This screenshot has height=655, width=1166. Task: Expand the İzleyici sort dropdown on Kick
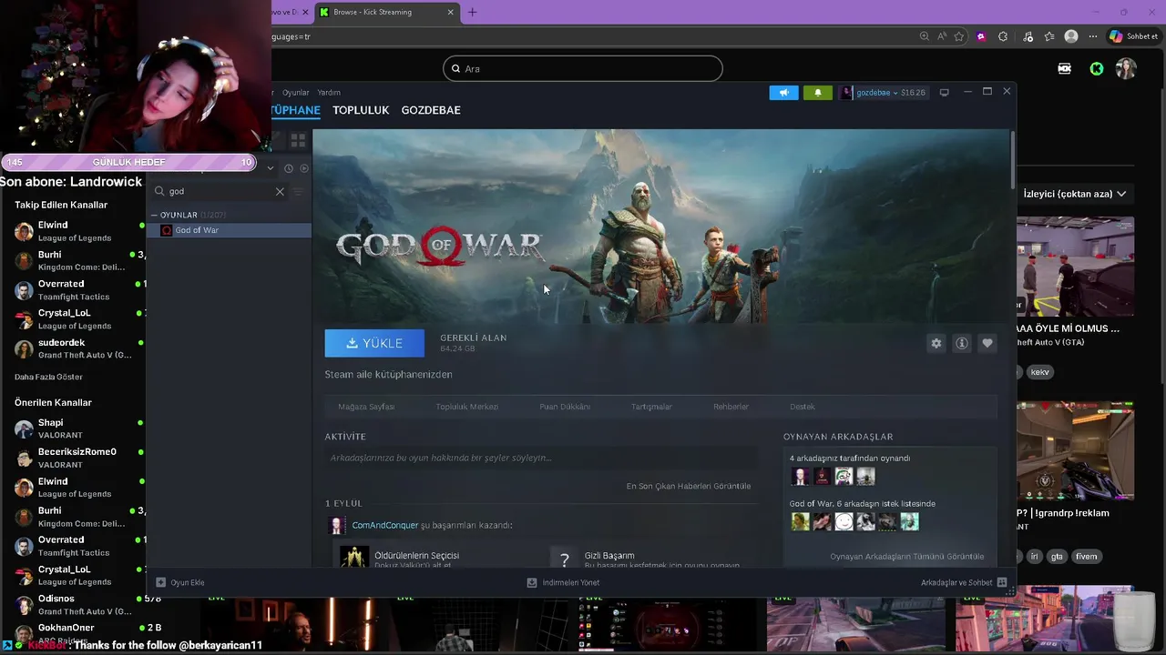(x=1075, y=194)
